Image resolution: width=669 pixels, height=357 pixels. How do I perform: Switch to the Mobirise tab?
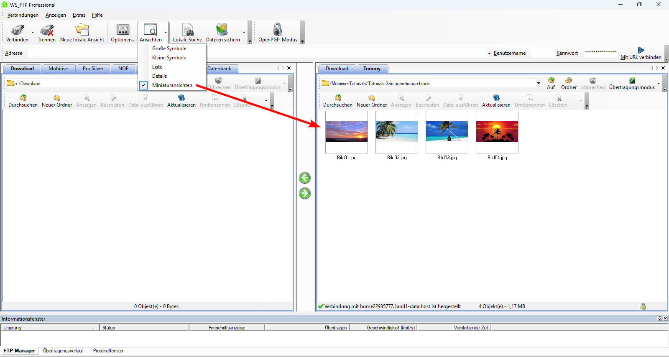tap(58, 69)
